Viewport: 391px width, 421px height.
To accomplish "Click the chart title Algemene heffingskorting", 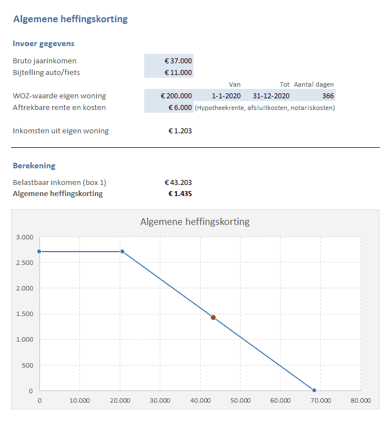I will tap(195, 222).
